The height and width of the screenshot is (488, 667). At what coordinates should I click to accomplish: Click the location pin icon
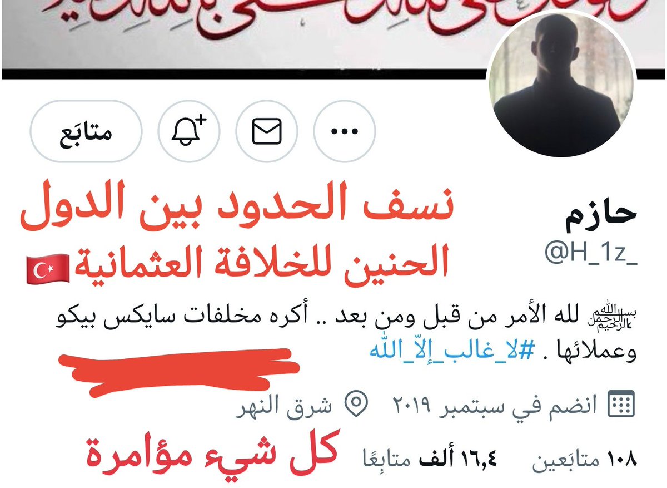point(356,405)
